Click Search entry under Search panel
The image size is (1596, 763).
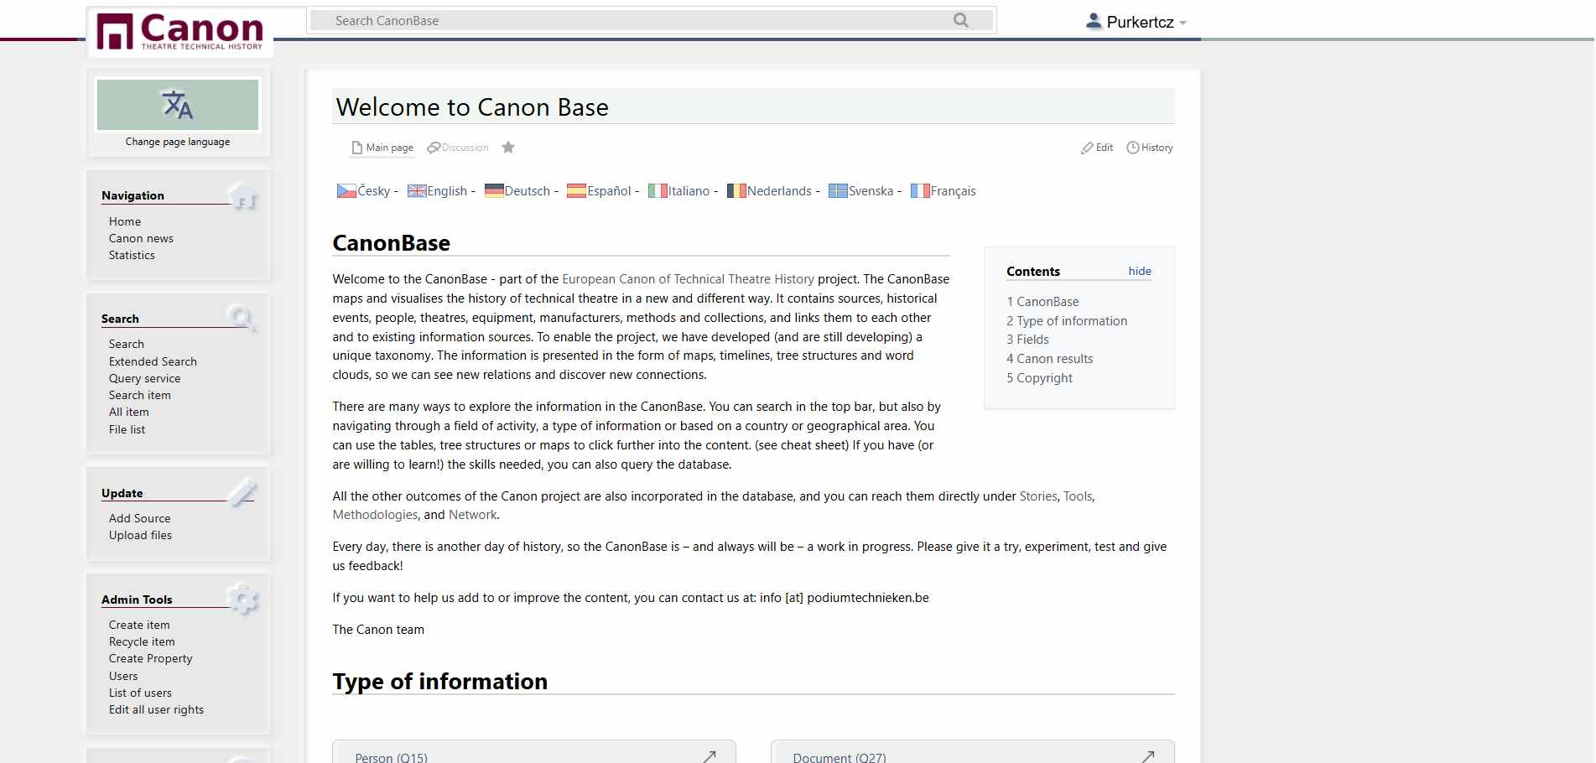click(126, 344)
